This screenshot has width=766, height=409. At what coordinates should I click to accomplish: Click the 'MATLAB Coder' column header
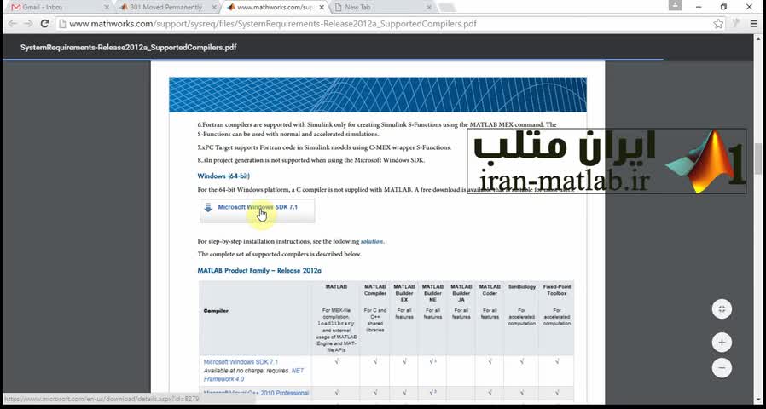click(490, 290)
